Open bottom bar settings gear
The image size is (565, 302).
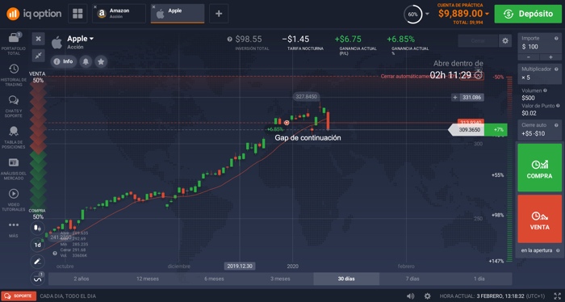[427, 296]
